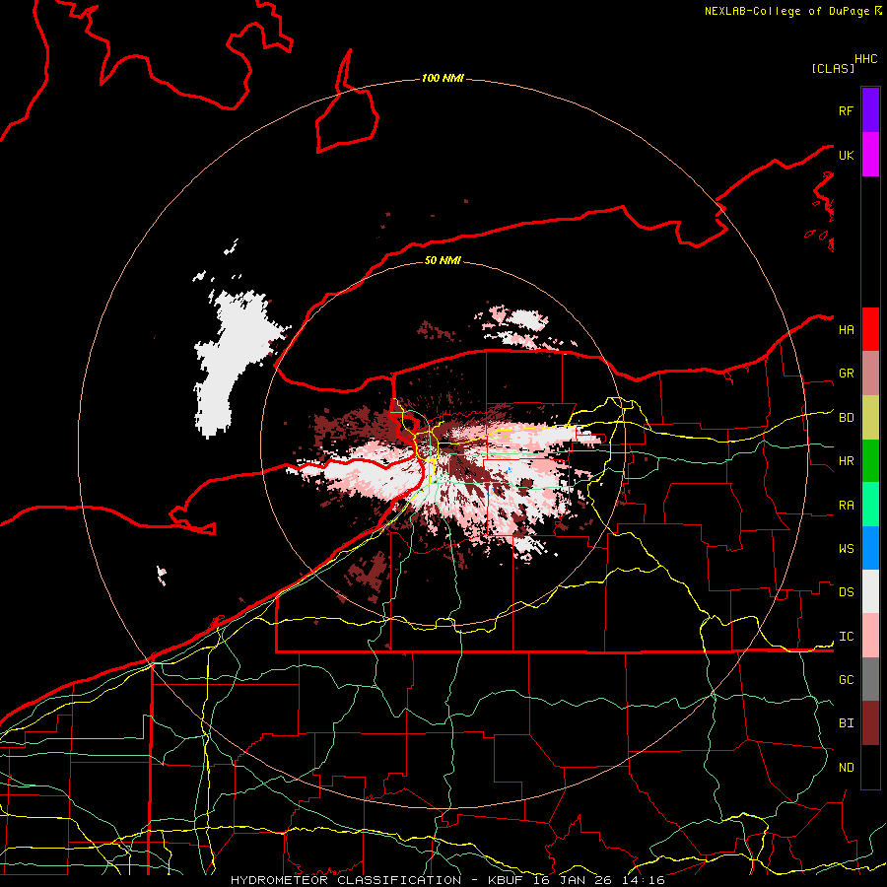Click the WS blue legend swatch
The image size is (887, 887).
(x=870, y=548)
